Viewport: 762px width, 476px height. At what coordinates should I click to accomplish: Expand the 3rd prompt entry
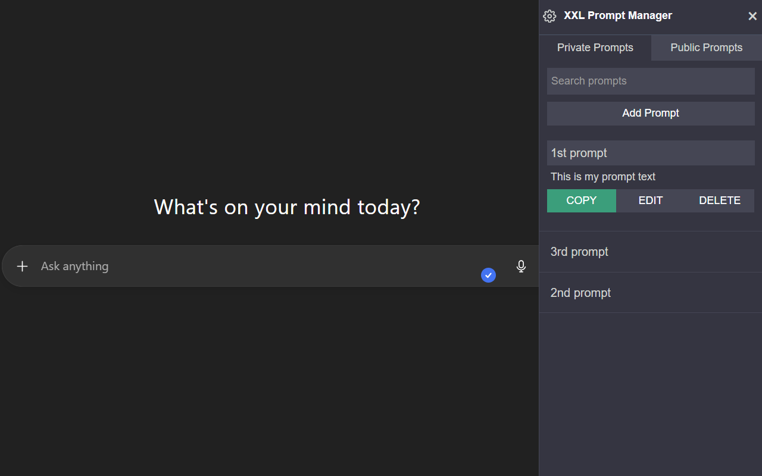click(x=650, y=252)
